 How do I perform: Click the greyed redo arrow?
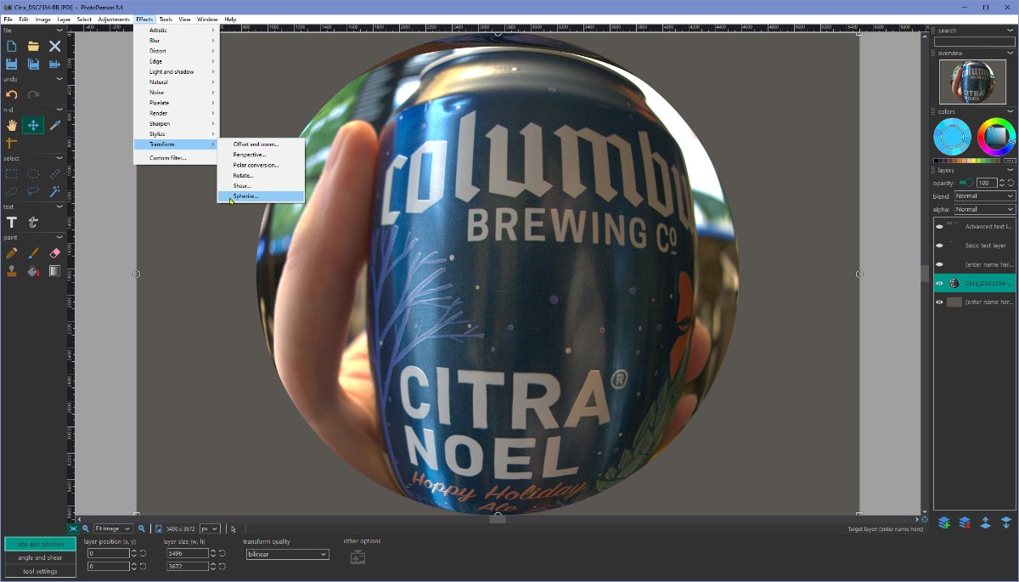pos(33,94)
